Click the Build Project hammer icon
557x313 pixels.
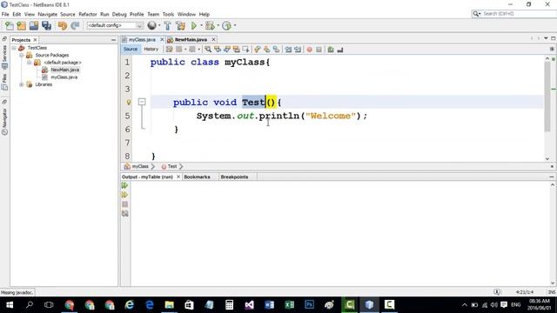(167, 25)
